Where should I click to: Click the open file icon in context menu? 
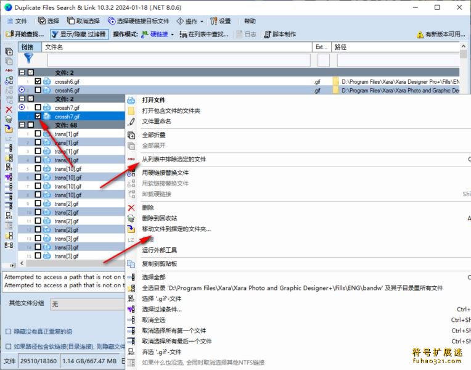point(131,101)
